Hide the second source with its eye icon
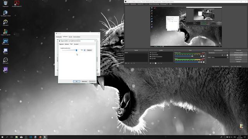This screenshot has width=248, height=139. 150,55
